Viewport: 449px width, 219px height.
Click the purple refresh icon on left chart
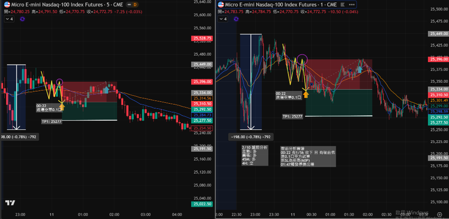click(22, 19)
